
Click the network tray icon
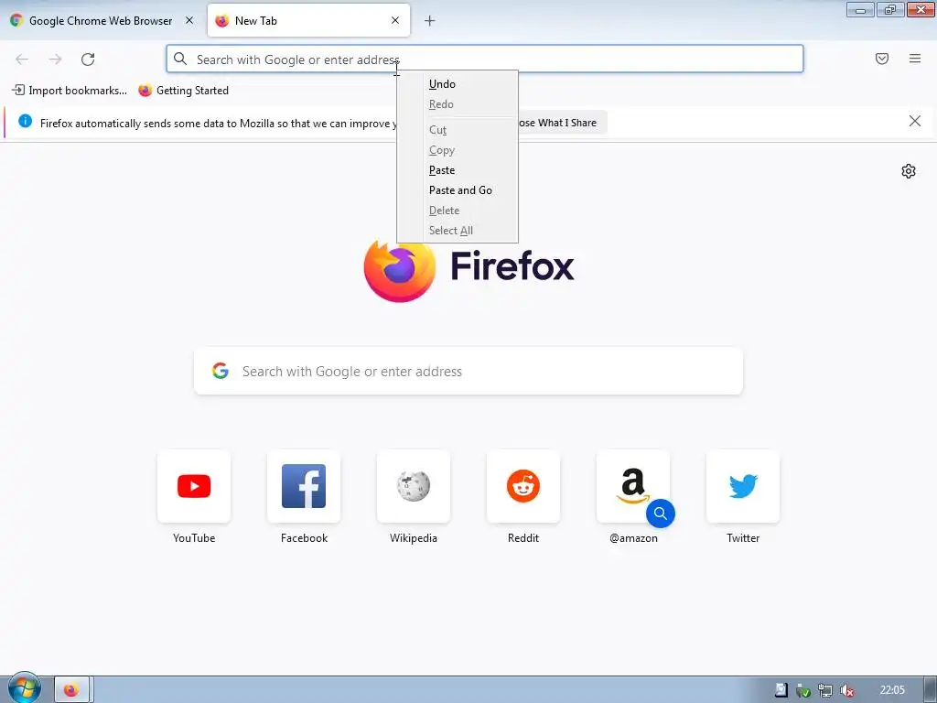coord(824,690)
